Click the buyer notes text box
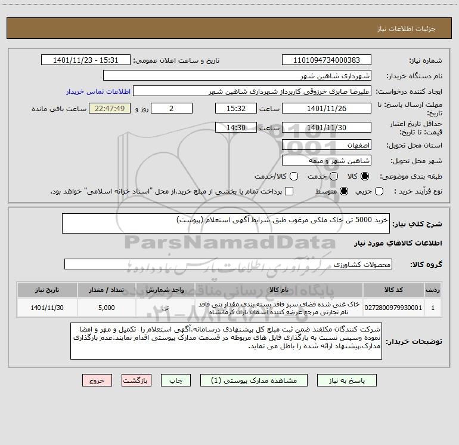Screen dimensions: 459x445 pos(226,341)
